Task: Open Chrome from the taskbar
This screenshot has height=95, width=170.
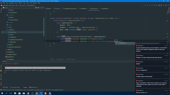Action: [28, 93]
